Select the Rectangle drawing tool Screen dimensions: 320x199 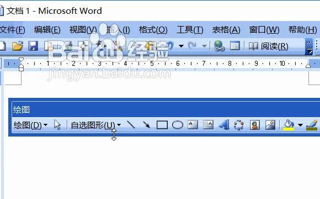[x=162, y=125]
